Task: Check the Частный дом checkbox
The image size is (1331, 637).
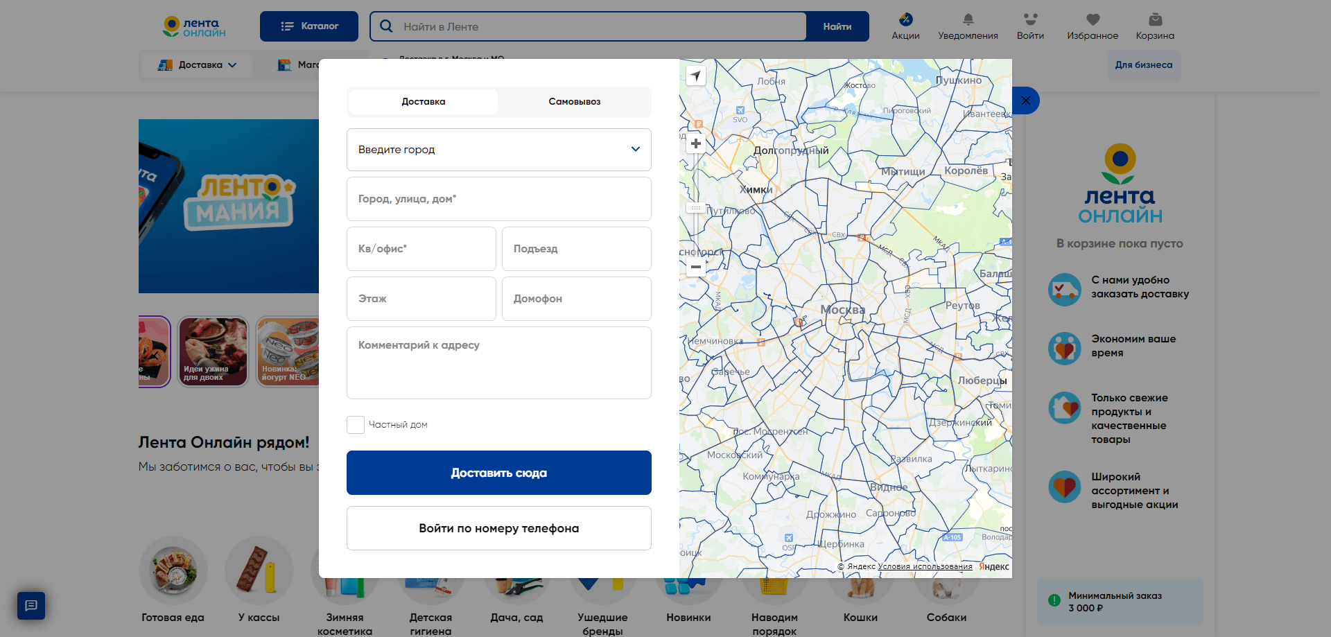Action: (355, 424)
